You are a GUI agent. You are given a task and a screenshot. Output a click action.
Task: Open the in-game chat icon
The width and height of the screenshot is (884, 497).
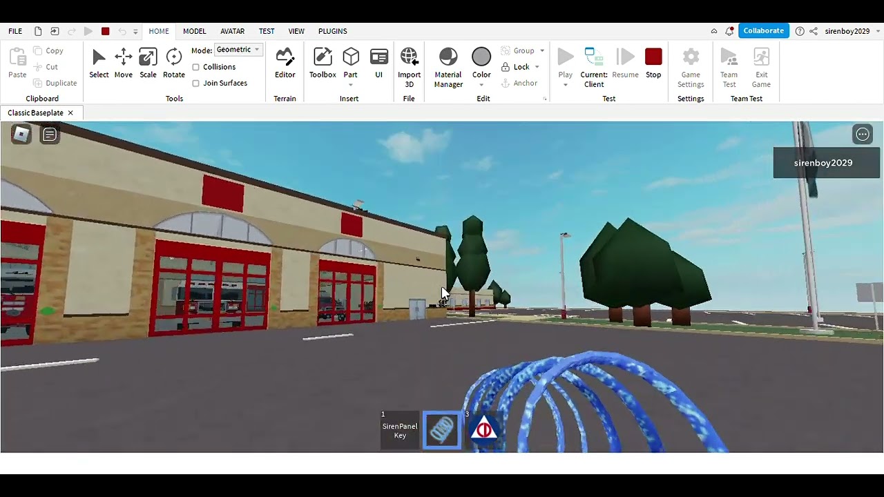coord(50,135)
